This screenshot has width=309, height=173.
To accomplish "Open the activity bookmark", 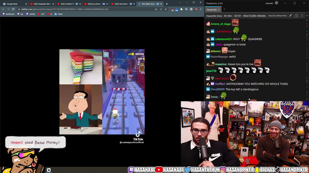I will coord(30,14).
